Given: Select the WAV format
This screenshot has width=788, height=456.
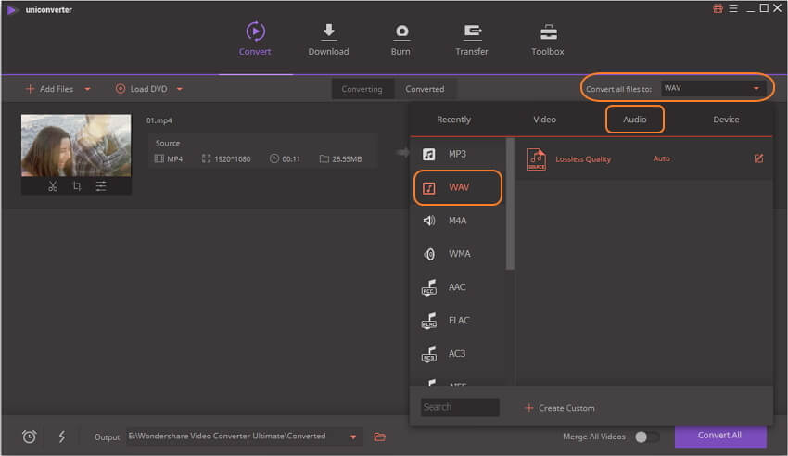Looking at the screenshot, I should pos(457,187).
